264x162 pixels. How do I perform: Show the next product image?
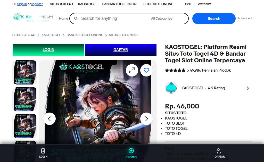coord(146,119)
